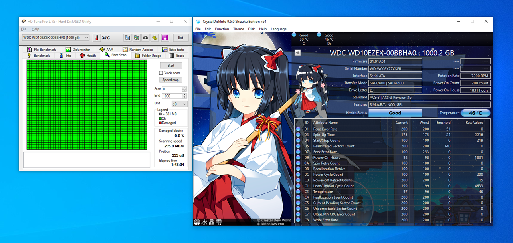Click status orb for Temperature row
Image resolution: width=513 pixels, height=243 pixels.
298,191
